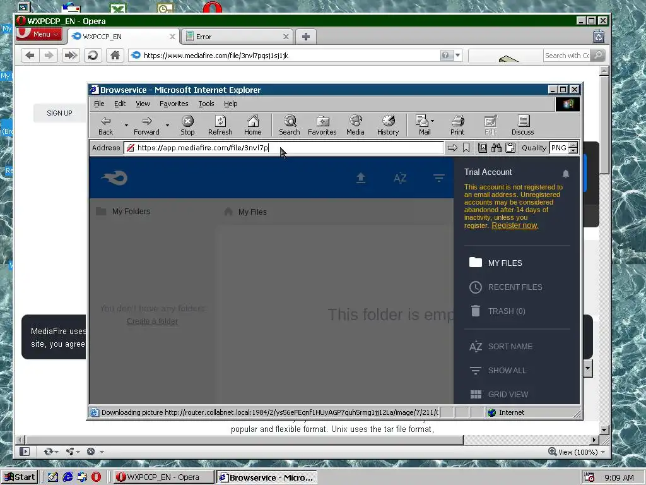Click the upload arrow icon in MediaFire header

coord(361,177)
